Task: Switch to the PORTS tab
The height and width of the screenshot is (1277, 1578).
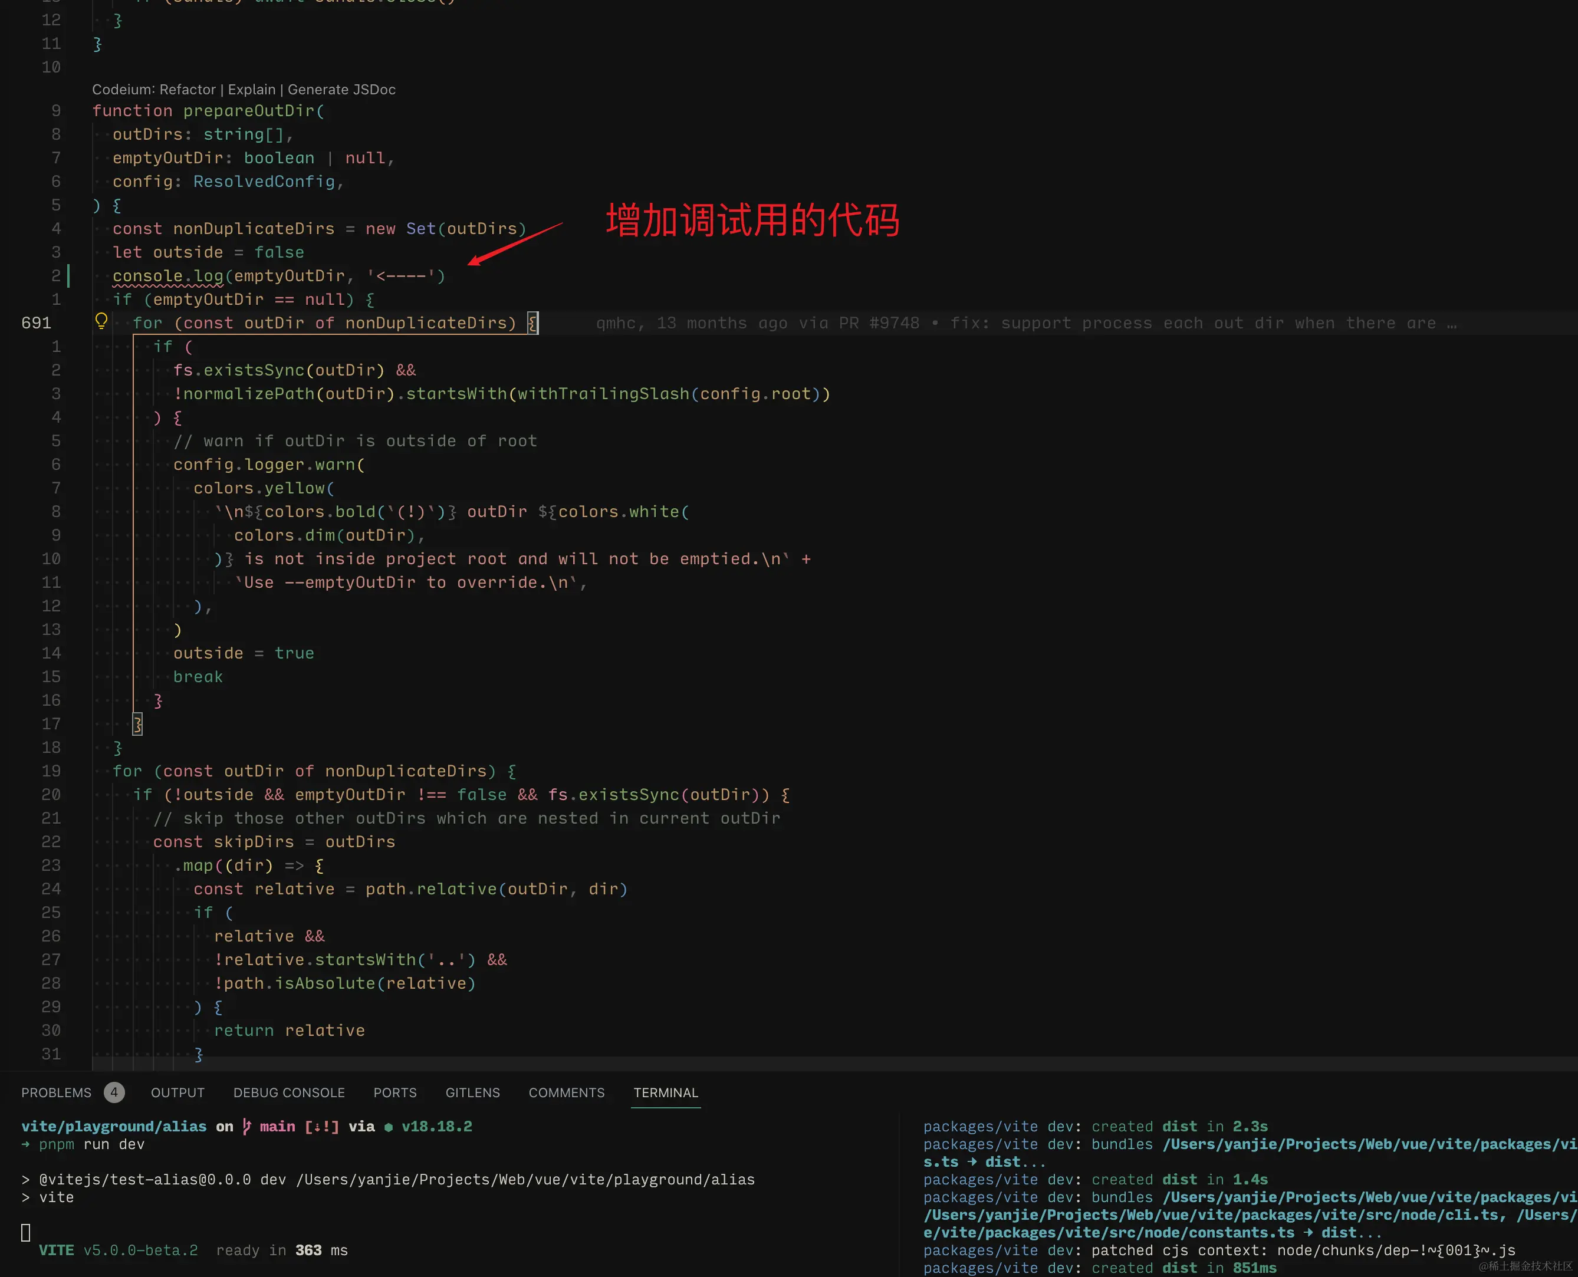Action: pos(395,1092)
